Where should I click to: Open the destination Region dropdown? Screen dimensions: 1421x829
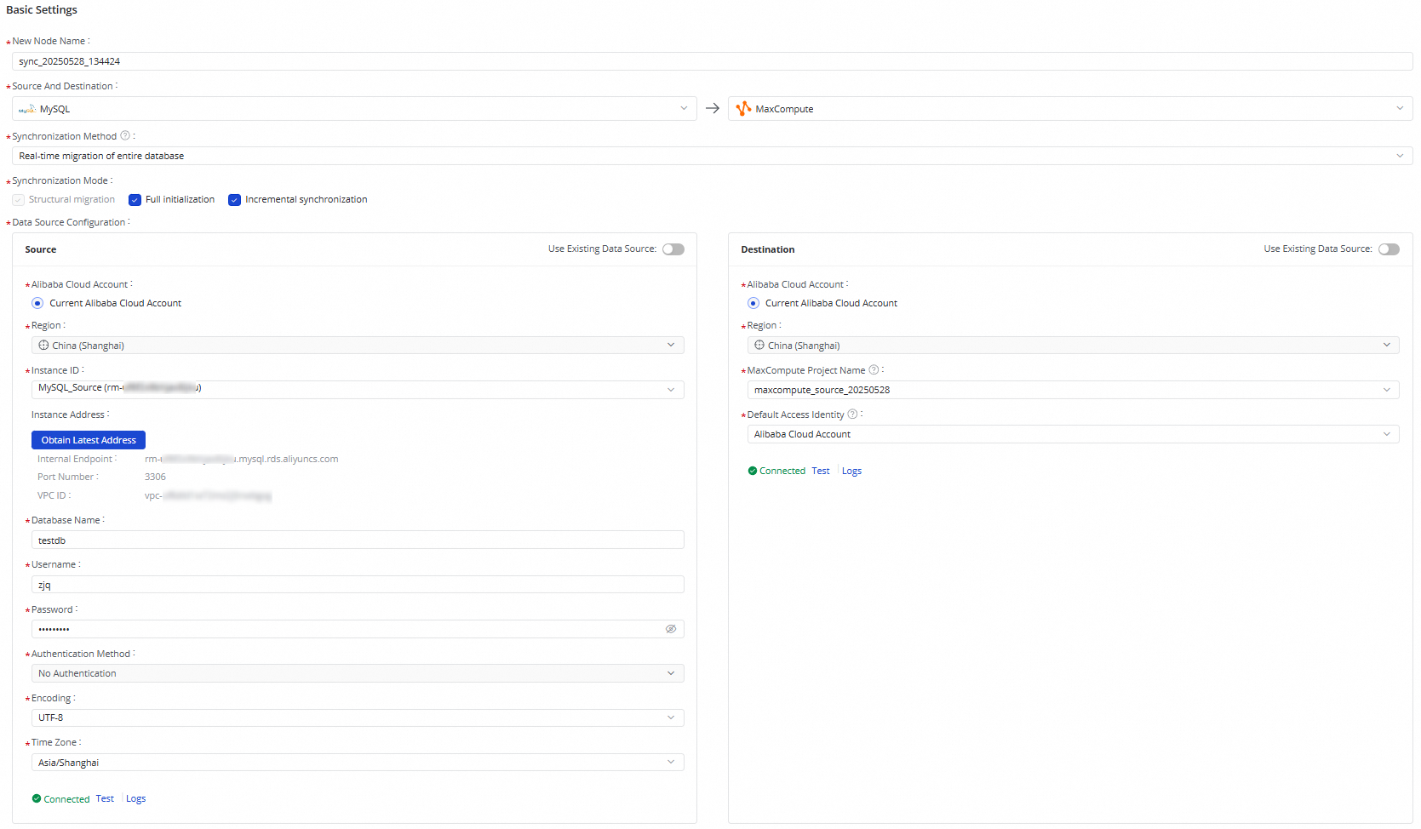(x=1074, y=346)
